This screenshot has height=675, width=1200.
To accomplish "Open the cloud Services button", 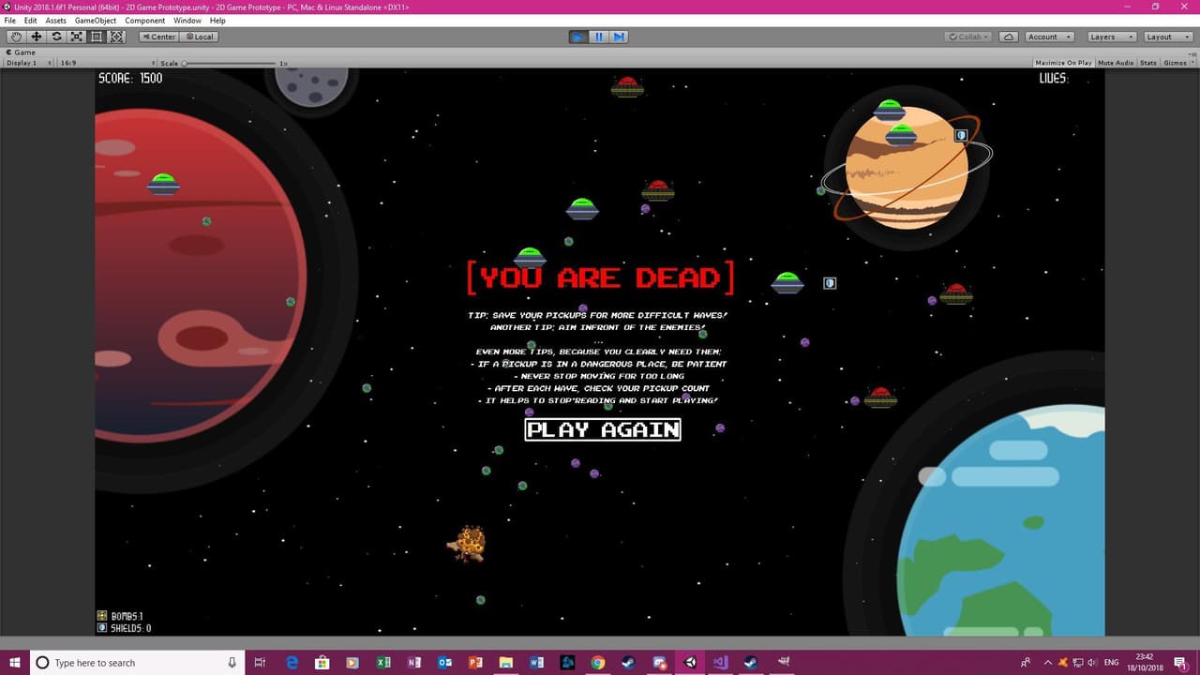I will click(1009, 37).
